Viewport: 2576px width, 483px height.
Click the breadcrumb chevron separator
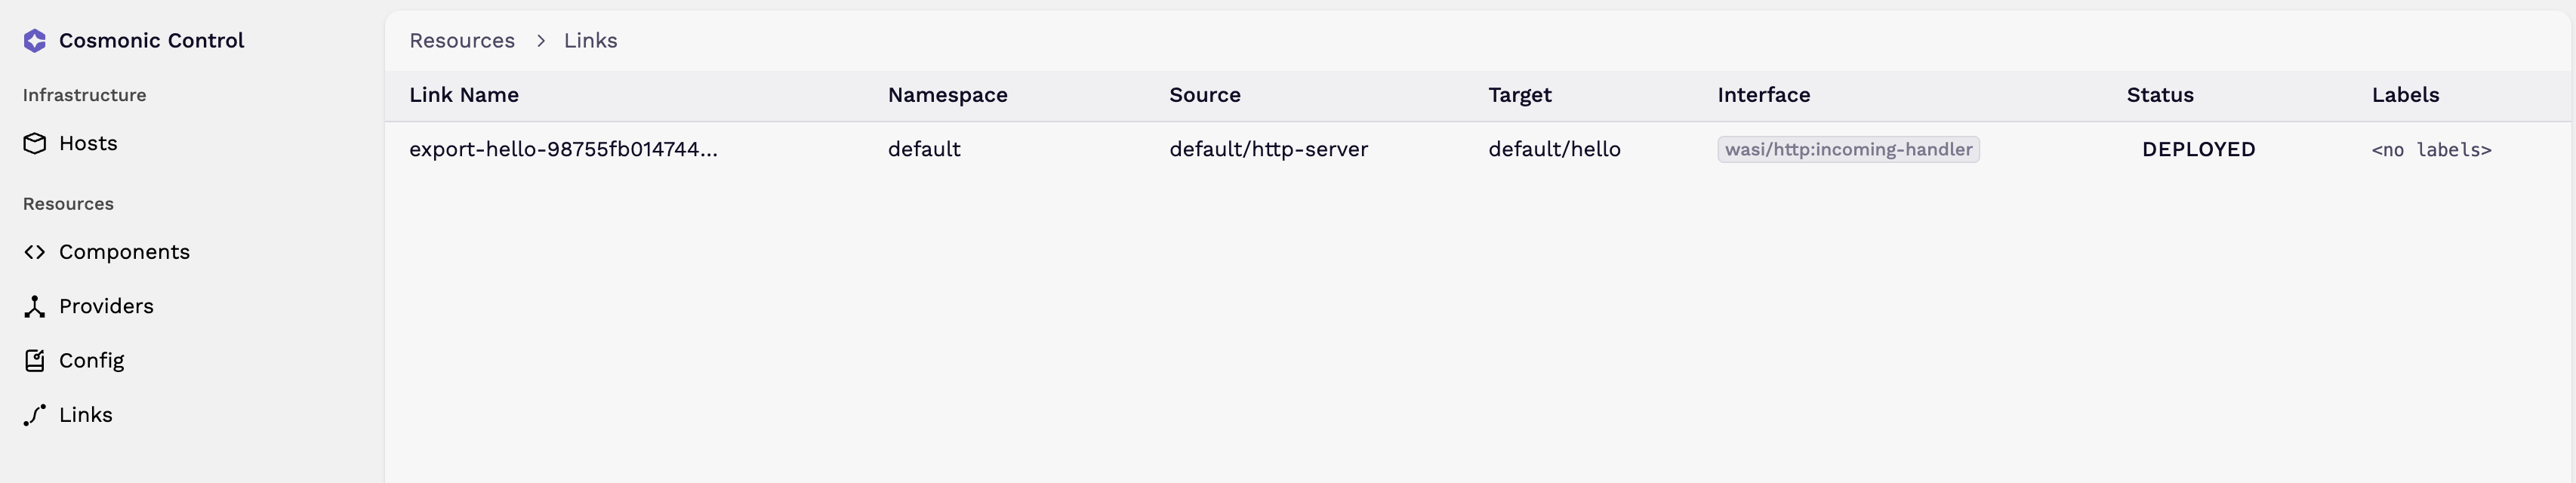pos(540,41)
